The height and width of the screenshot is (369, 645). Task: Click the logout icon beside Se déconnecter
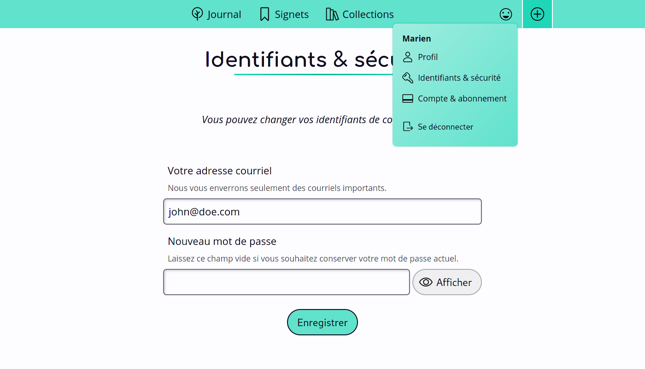tap(407, 126)
